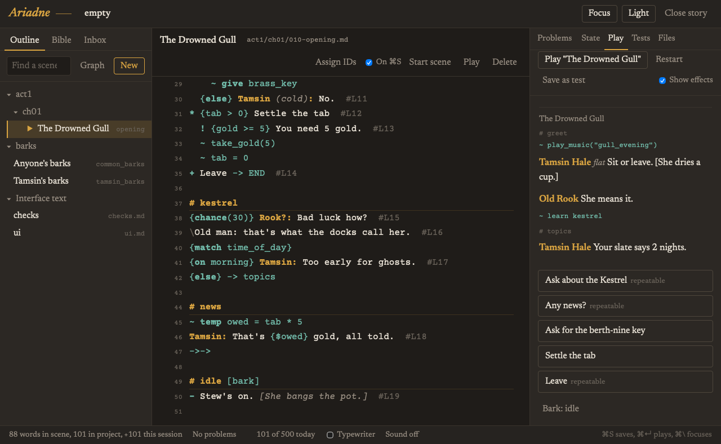Click the # idle [bark] heading
Viewport: 721px width, 444px height.
click(224, 381)
